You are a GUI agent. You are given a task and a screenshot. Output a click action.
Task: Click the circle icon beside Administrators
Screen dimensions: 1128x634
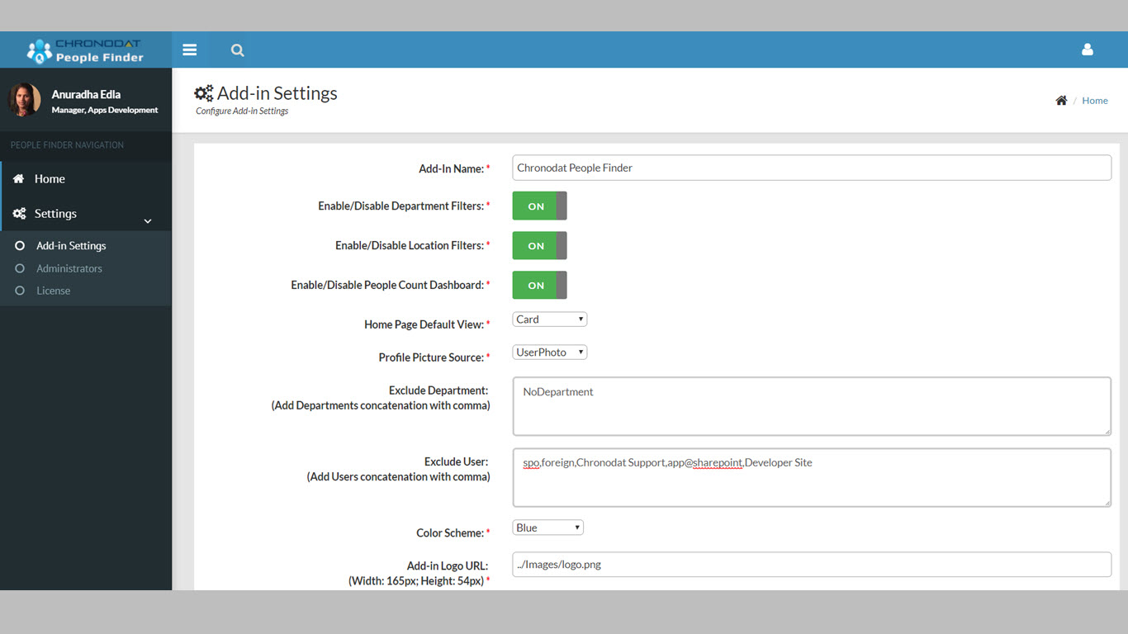coord(20,268)
